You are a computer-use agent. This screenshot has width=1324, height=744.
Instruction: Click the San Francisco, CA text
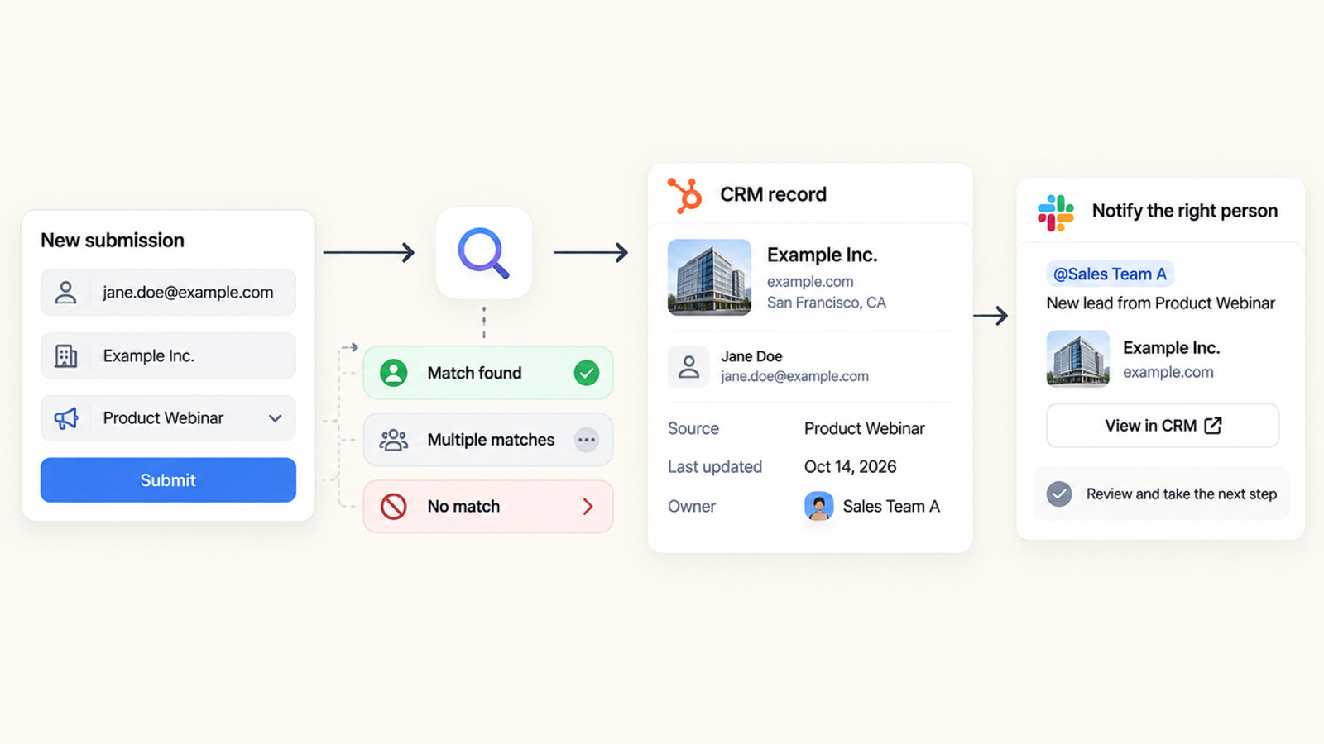(x=827, y=303)
